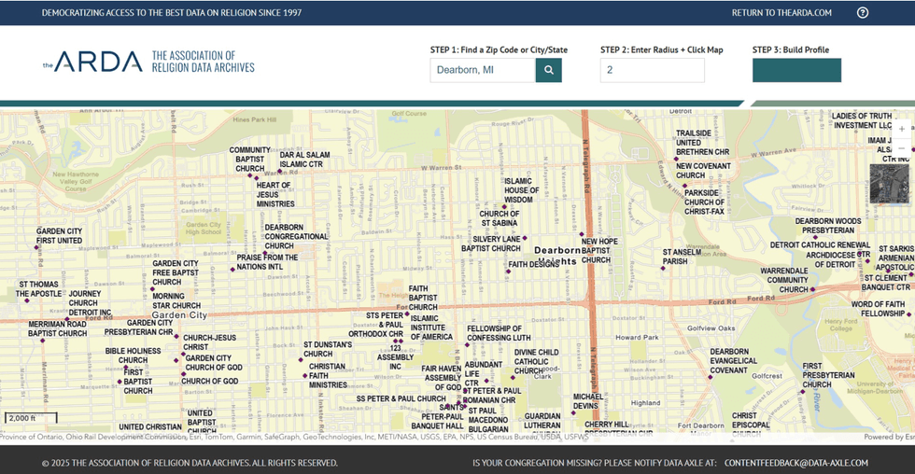Image resolution: width=915 pixels, height=474 pixels.
Task: Click Garden City Free Baptist Church label
Action: (x=176, y=272)
